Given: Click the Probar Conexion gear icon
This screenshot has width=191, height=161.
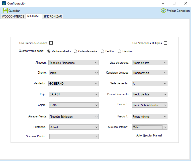Looking at the screenshot, I should 163,11.
